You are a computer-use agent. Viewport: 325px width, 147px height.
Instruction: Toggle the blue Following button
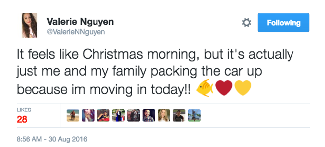283,23
